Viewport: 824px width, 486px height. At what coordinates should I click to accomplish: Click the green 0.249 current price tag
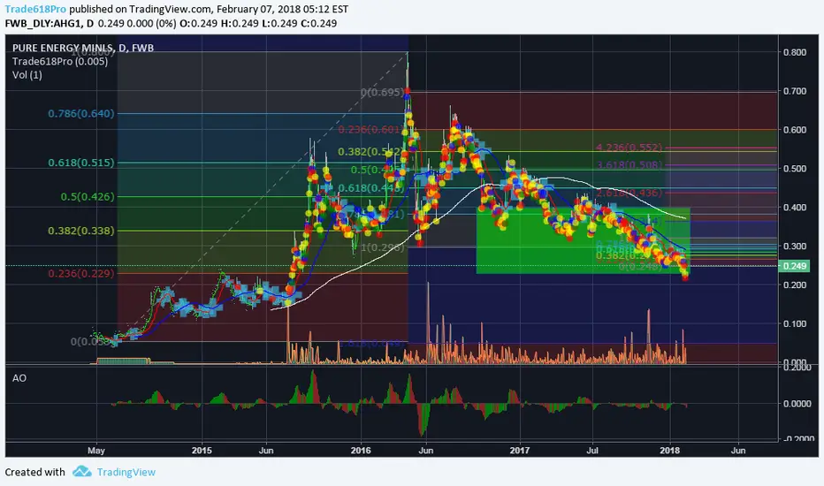click(x=795, y=266)
